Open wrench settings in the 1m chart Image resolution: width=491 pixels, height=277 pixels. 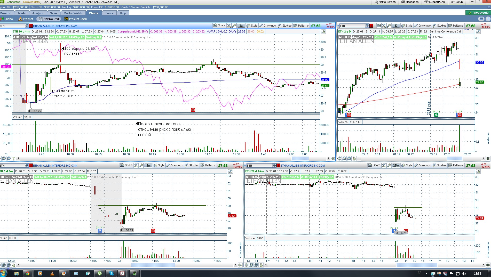point(234,26)
